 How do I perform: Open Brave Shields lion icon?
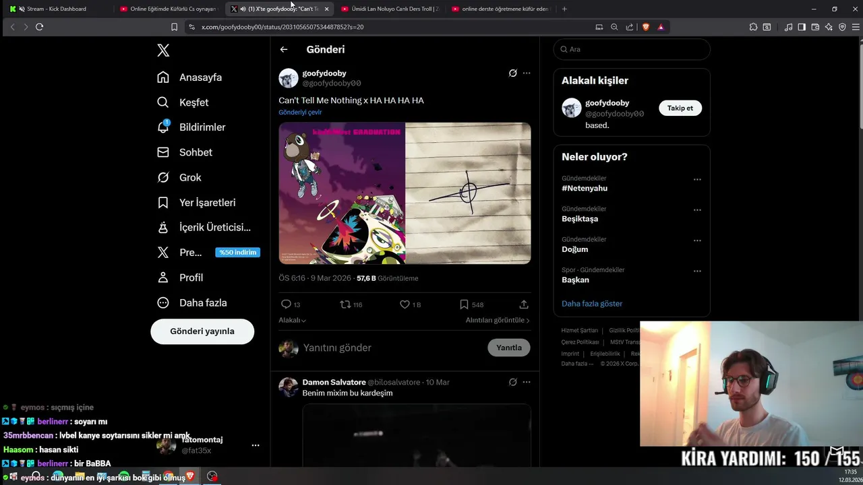pyautogui.click(x=646, y=27)
